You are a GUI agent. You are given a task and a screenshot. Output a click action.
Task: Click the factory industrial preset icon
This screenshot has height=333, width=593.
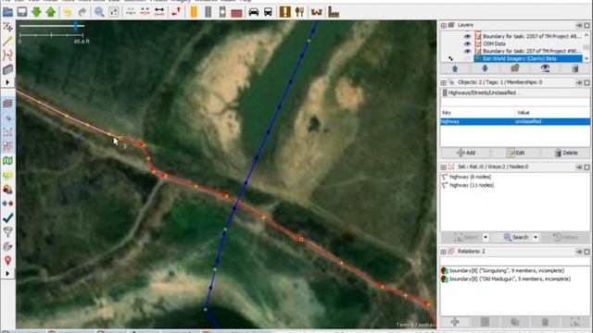click(x=334, y=12)
